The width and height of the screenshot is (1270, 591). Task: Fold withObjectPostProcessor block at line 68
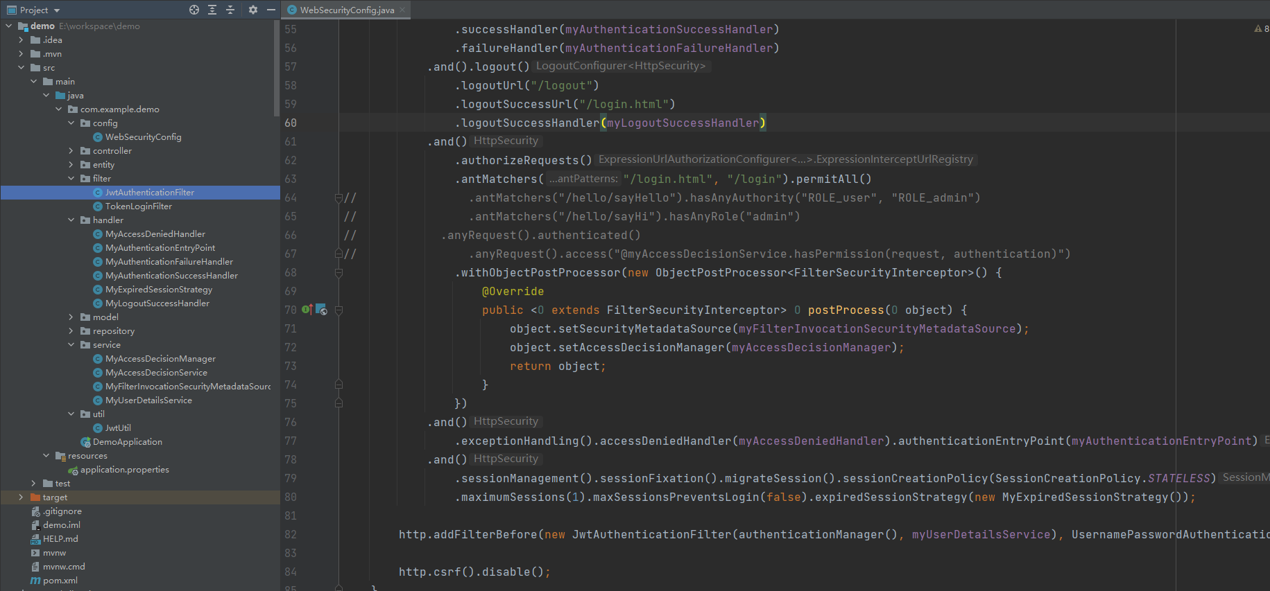338,272
